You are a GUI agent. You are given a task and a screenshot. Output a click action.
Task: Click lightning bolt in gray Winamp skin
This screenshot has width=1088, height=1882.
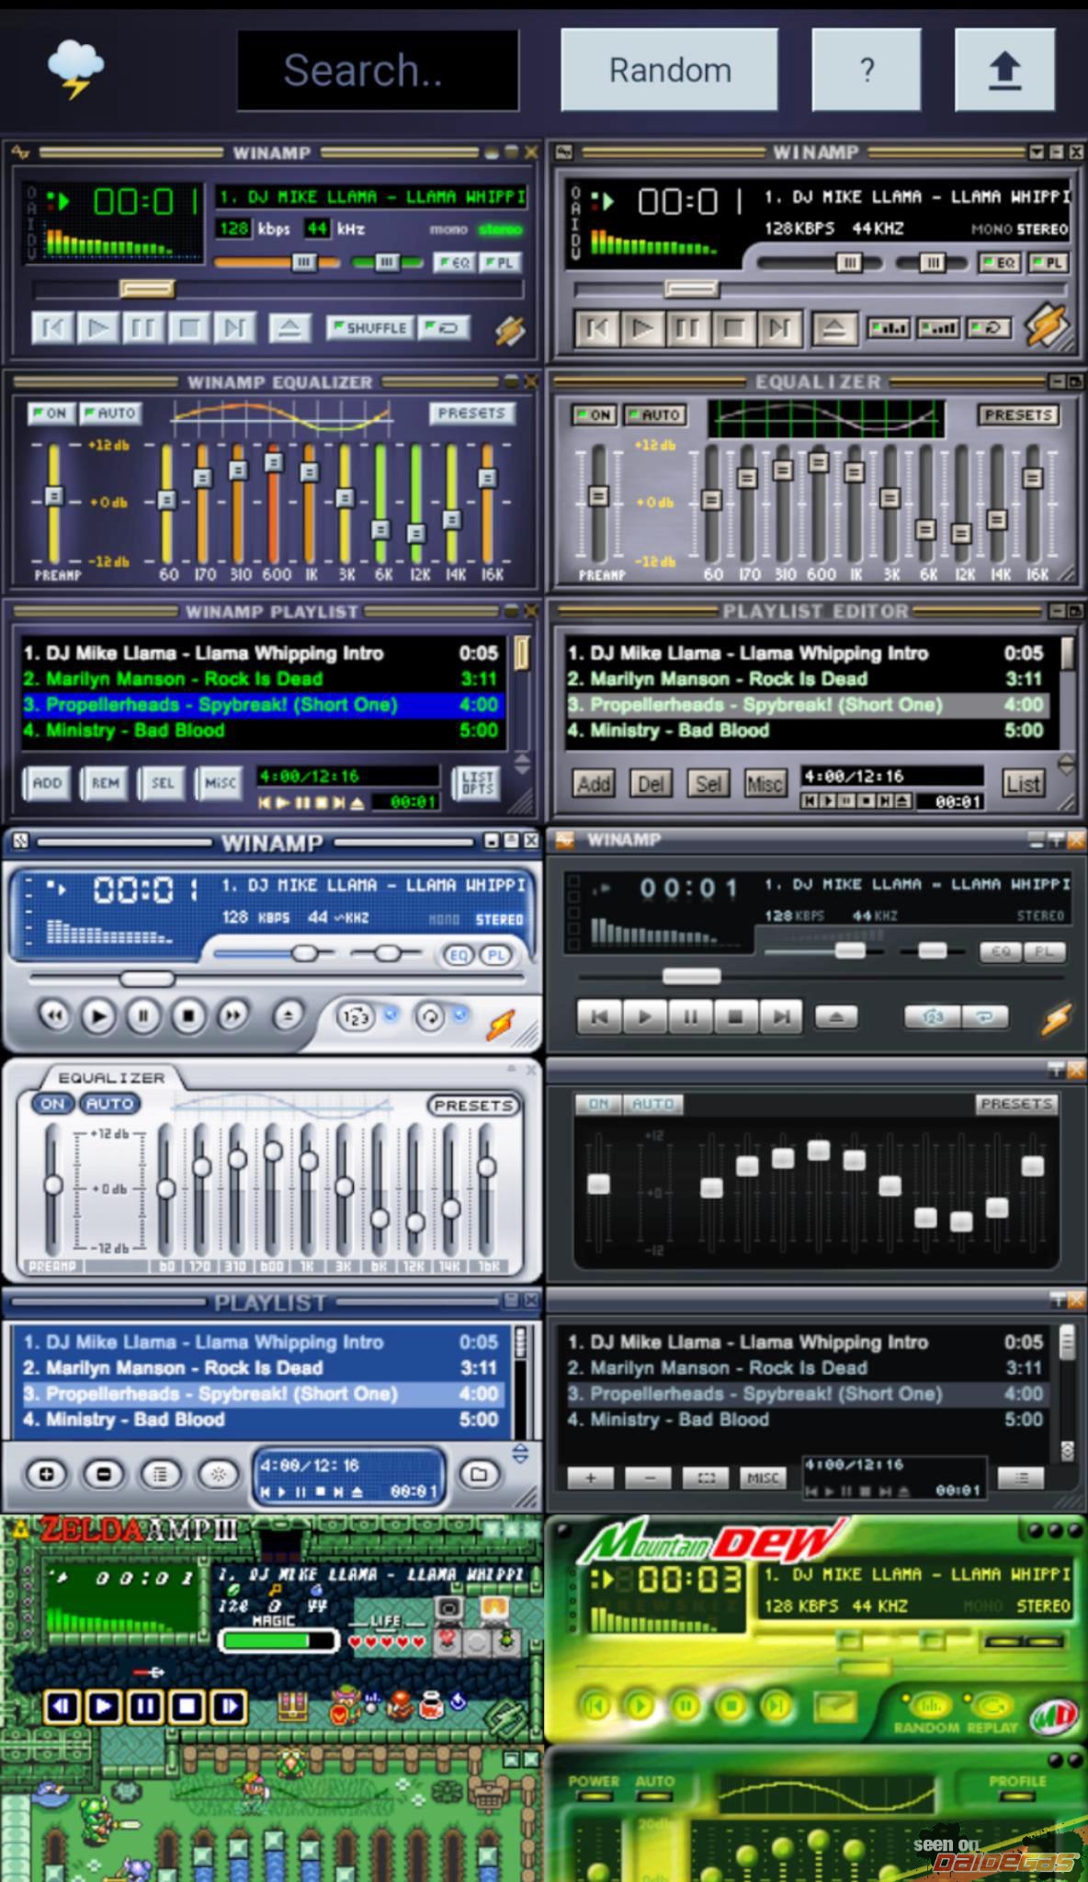click(1047, 325)
